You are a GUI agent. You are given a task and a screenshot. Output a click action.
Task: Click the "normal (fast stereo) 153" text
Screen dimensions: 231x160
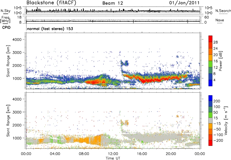pos(50,29)
